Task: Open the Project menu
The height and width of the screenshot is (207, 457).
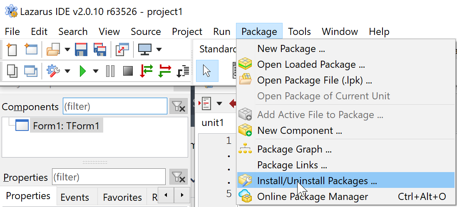Action: (x=187, y=32)
